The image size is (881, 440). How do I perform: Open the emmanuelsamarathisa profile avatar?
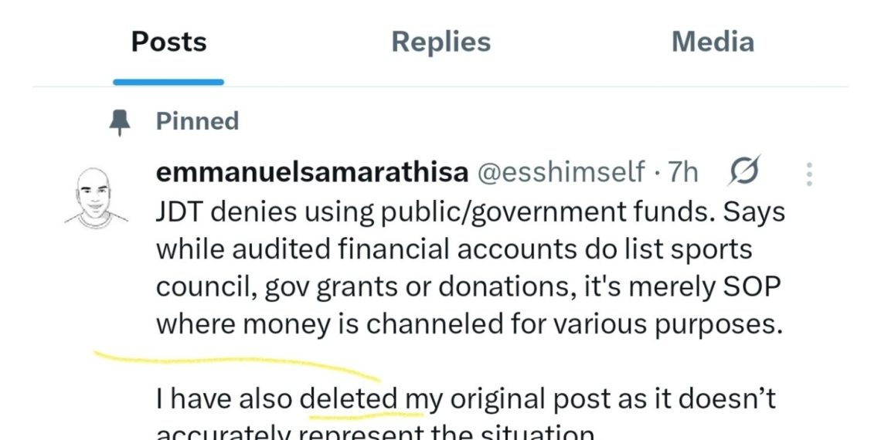click(97, 196)
